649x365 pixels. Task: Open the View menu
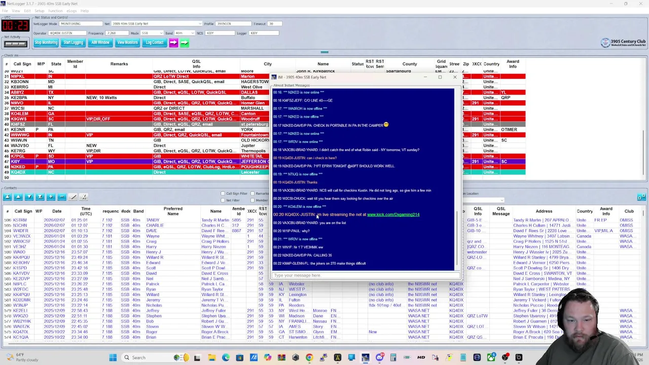coord(16,11)
